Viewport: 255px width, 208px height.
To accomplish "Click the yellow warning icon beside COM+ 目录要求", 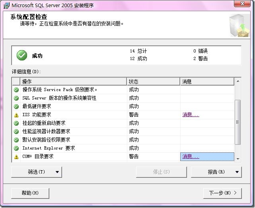I will click(x=16, y=157).
